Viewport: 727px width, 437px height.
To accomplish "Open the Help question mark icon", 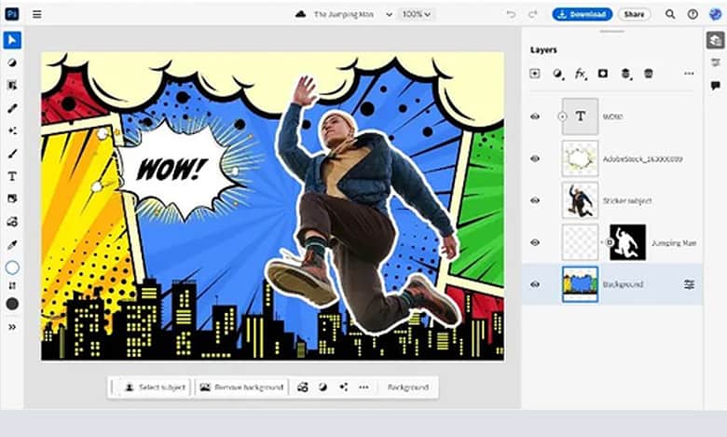I will pyautogui.click(x=693, y=14).
